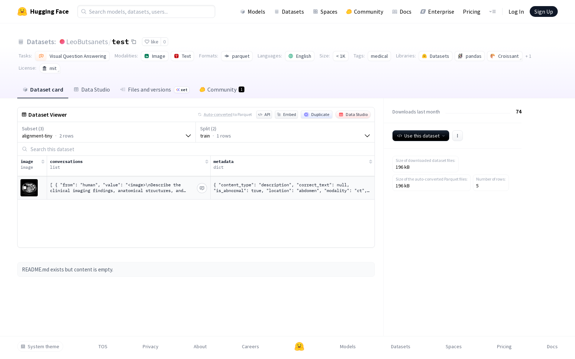Click the LeoButsanets avatar dot
This screenshot has height=359, width=575.
click(x=62, y=42)
